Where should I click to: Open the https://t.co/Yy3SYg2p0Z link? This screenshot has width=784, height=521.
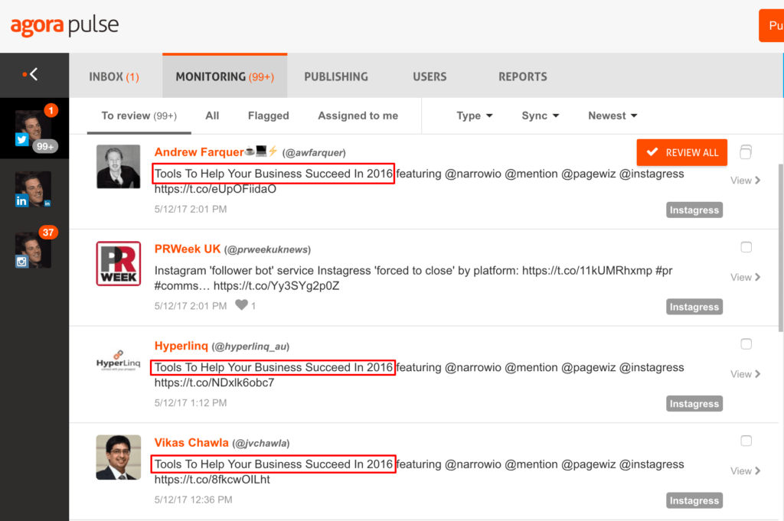(276, 285)
